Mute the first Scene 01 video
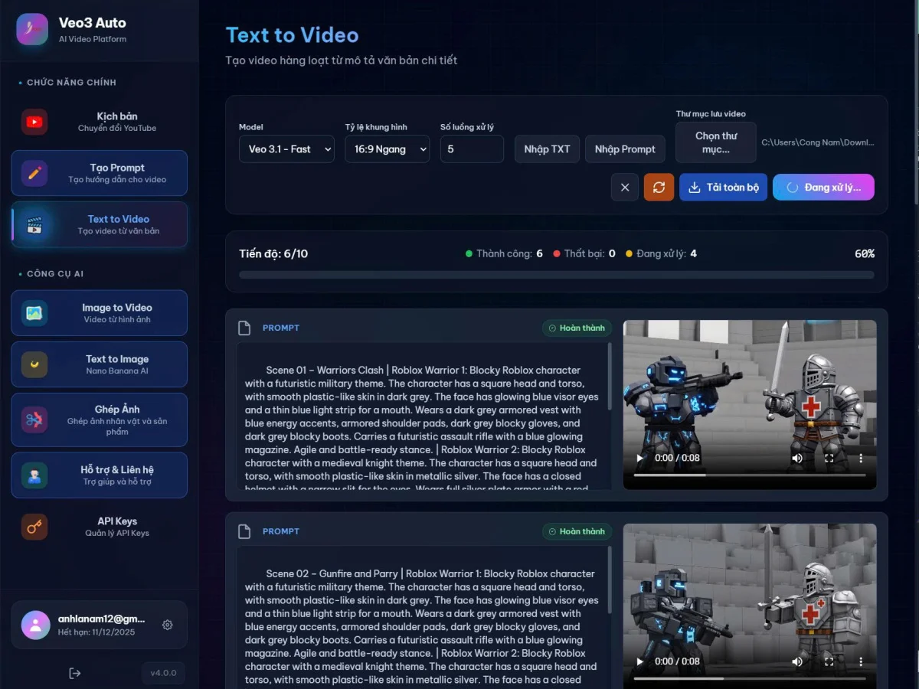The image size is (919, 689). click(797, 458)
